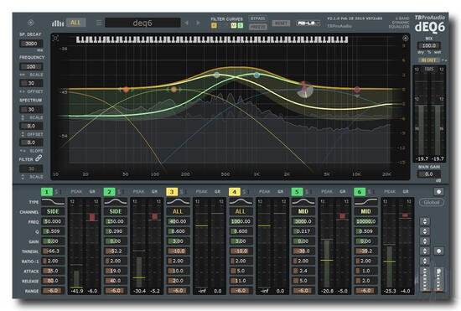
Task: Click band 5 release value 5.0
Action: tap(303, 281)
